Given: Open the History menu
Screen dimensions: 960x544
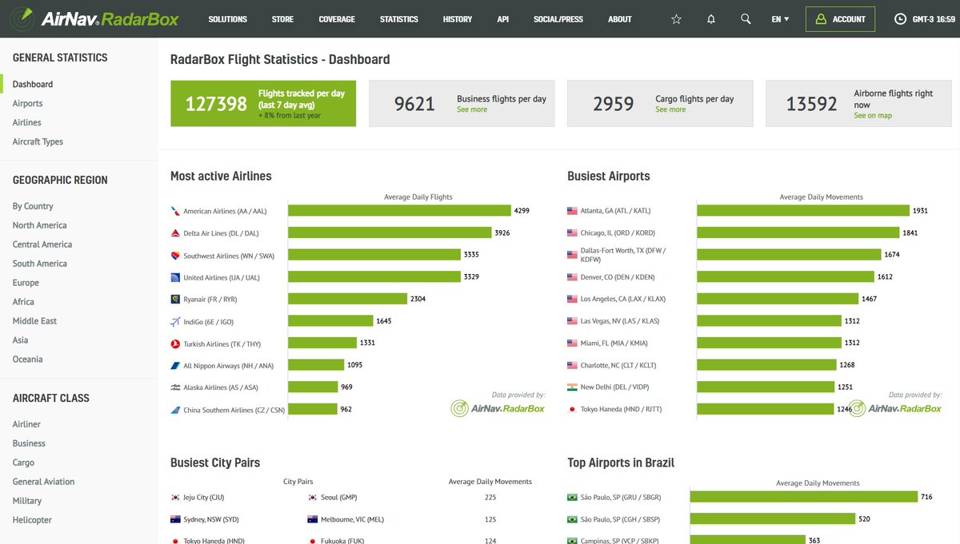Looking at the screenshot, I should pos(458,19).
